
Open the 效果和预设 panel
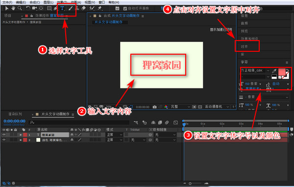tap(249, 39)
